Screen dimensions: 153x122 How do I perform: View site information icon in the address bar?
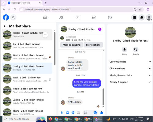(x=21, y=10)
